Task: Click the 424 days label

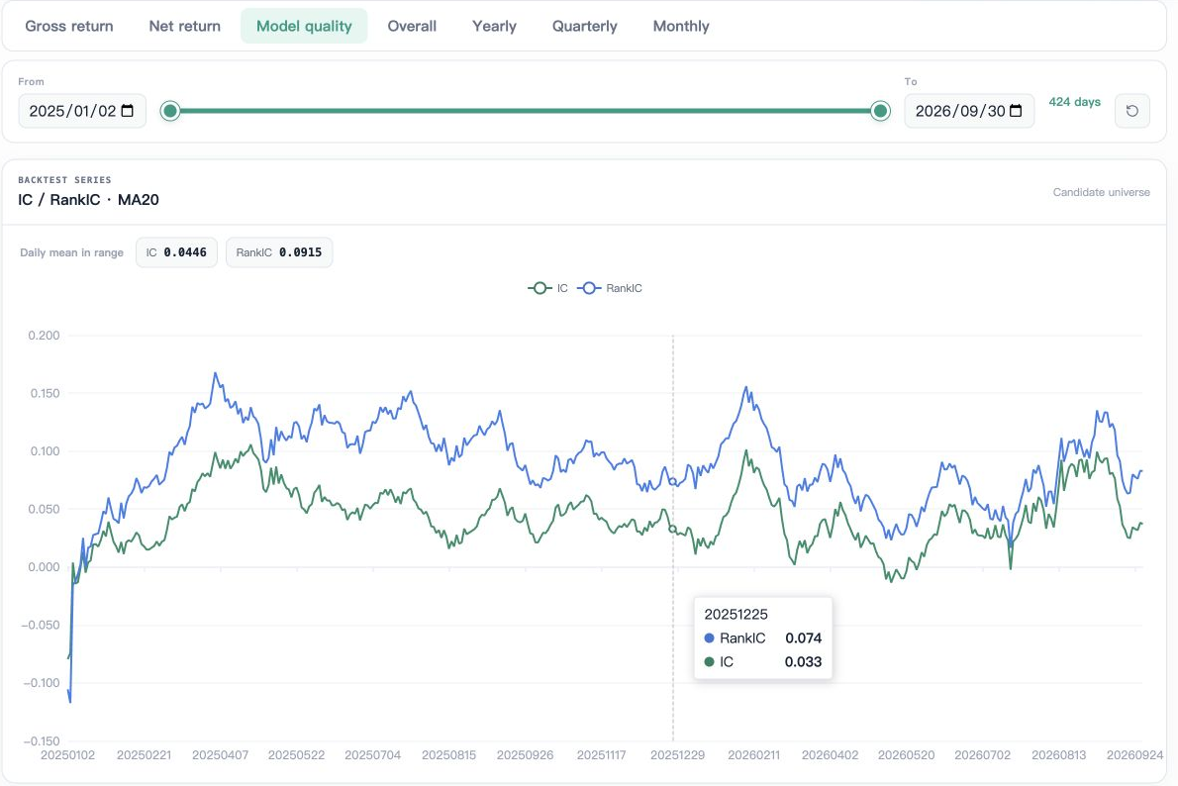Action: (1074, 101)
